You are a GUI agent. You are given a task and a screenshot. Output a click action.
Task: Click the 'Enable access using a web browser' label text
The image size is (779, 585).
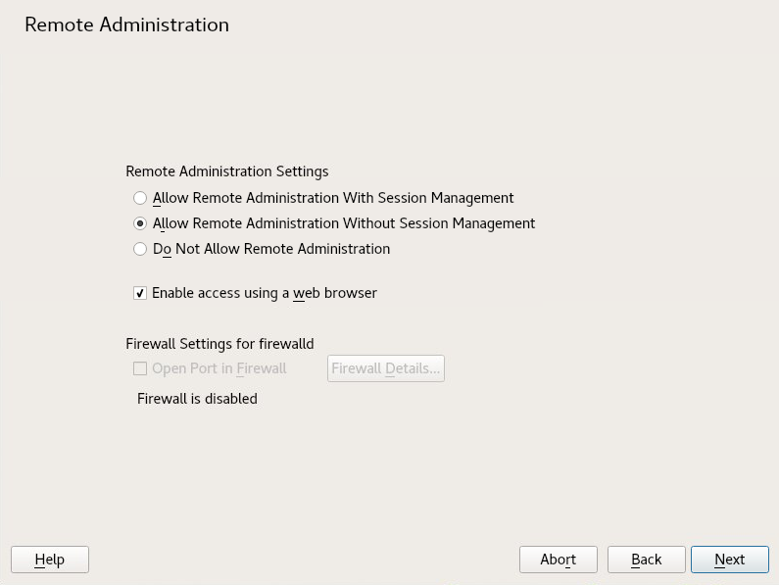click(265, 293)
